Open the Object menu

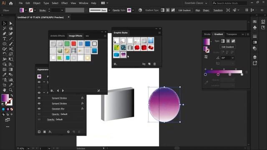[36, 3]
